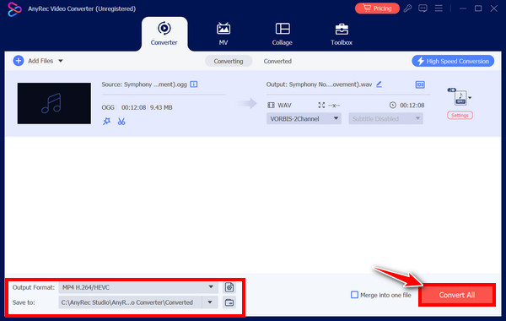The height and width of the screenshot is (321, 506).
Task: Open the Cut scissors tool
Action: [121, 122]
